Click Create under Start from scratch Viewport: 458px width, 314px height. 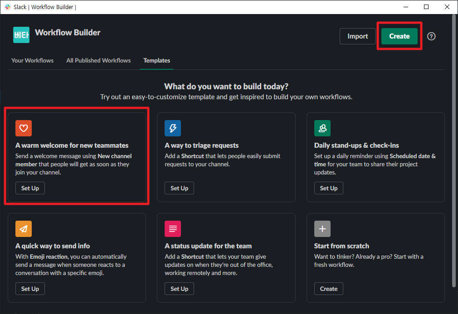[329, 289]
